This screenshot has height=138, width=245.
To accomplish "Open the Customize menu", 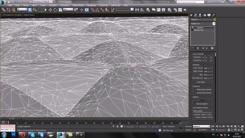I will click(103, 5).
